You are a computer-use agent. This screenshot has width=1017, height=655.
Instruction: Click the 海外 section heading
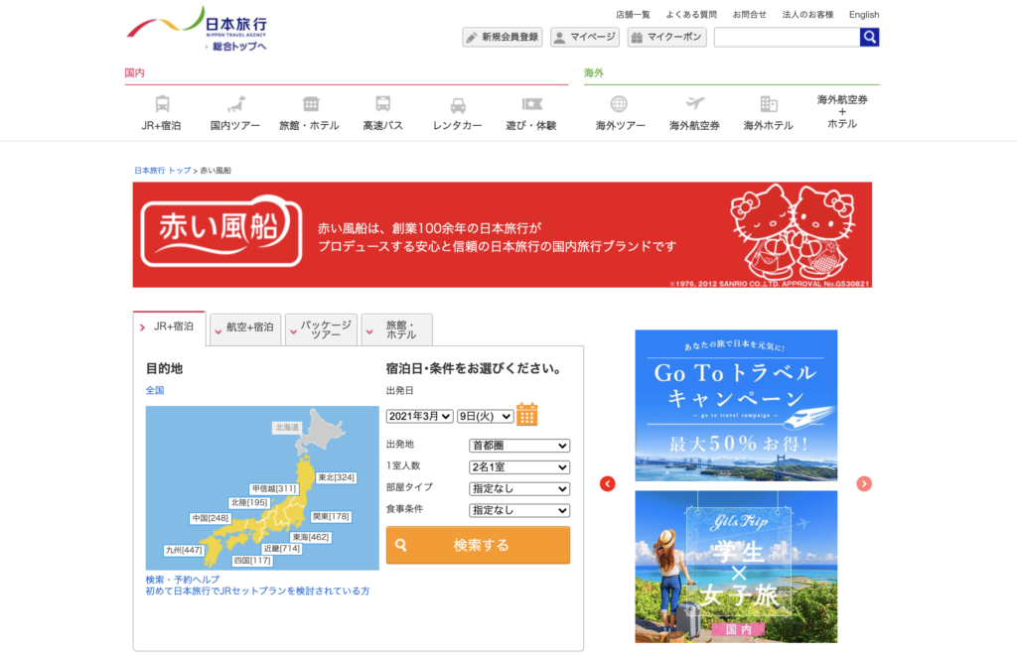click(x=594, y=72)
